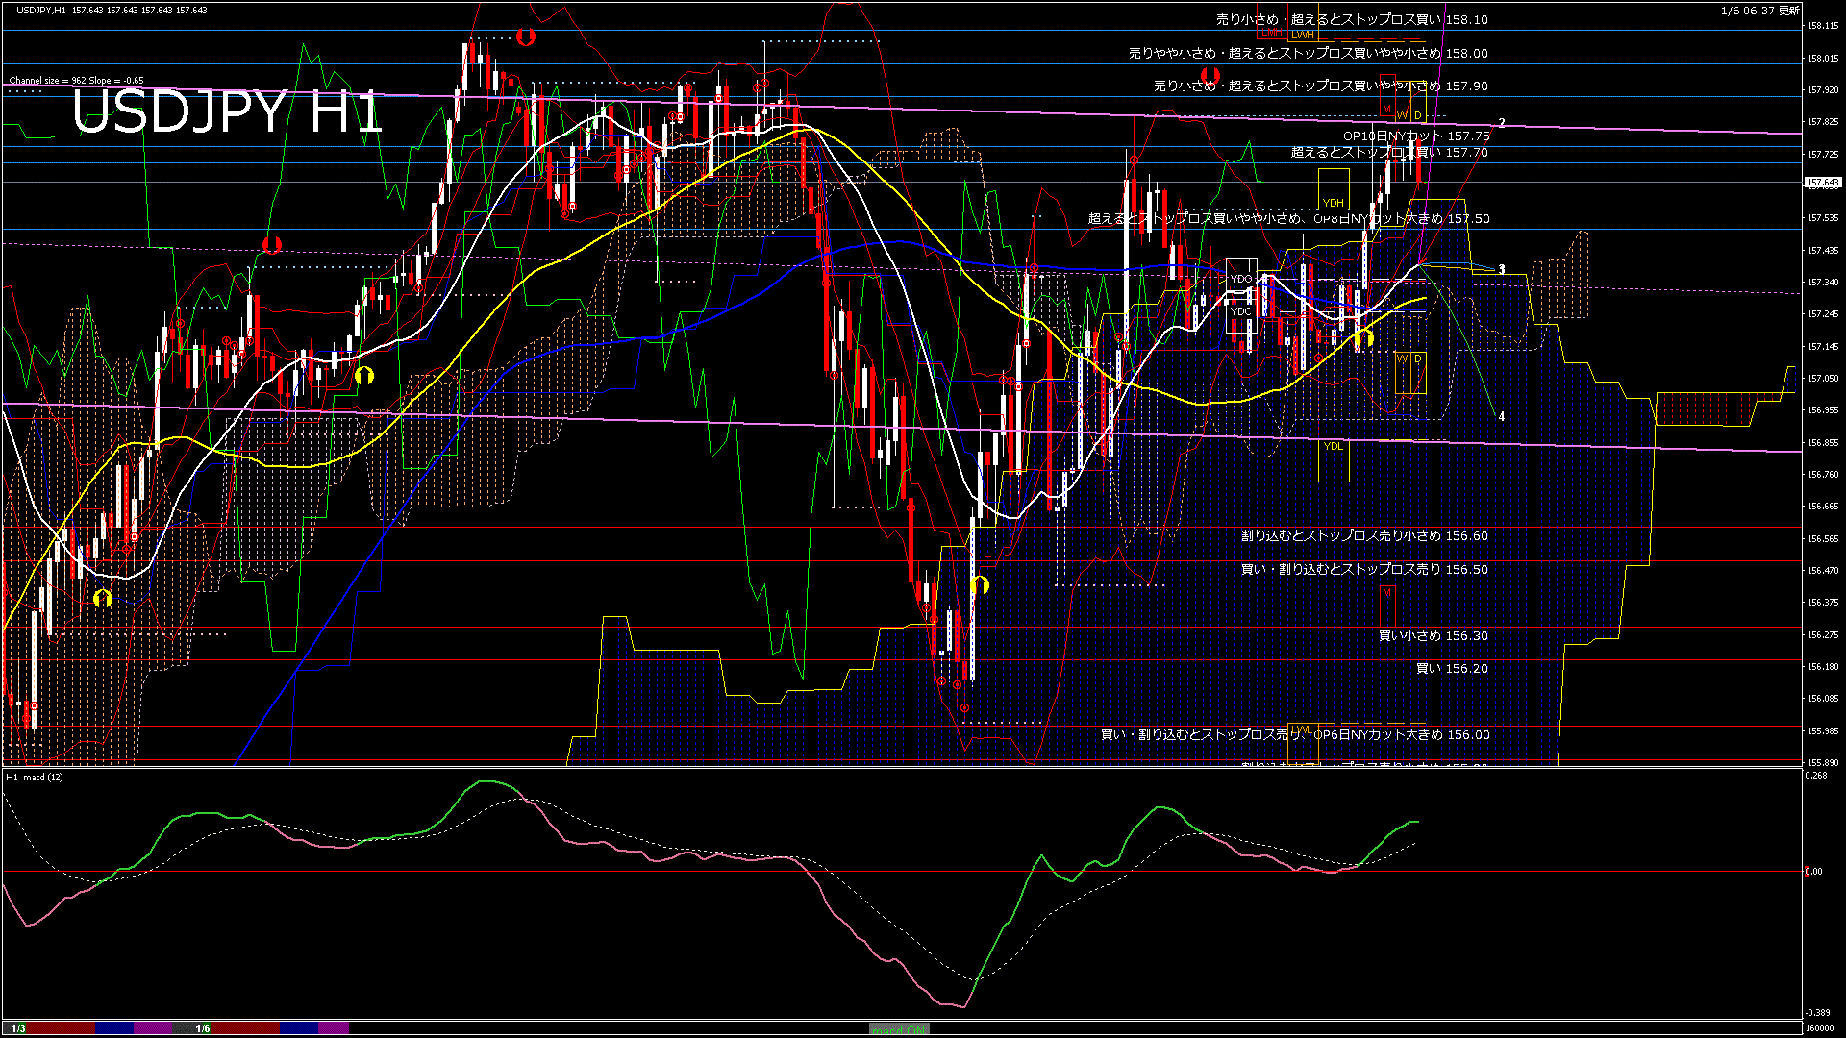
Task: Toggle the macd ON button
Action: (898, 1029)
